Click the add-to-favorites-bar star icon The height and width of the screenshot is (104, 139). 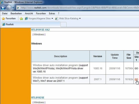point(21,19)
